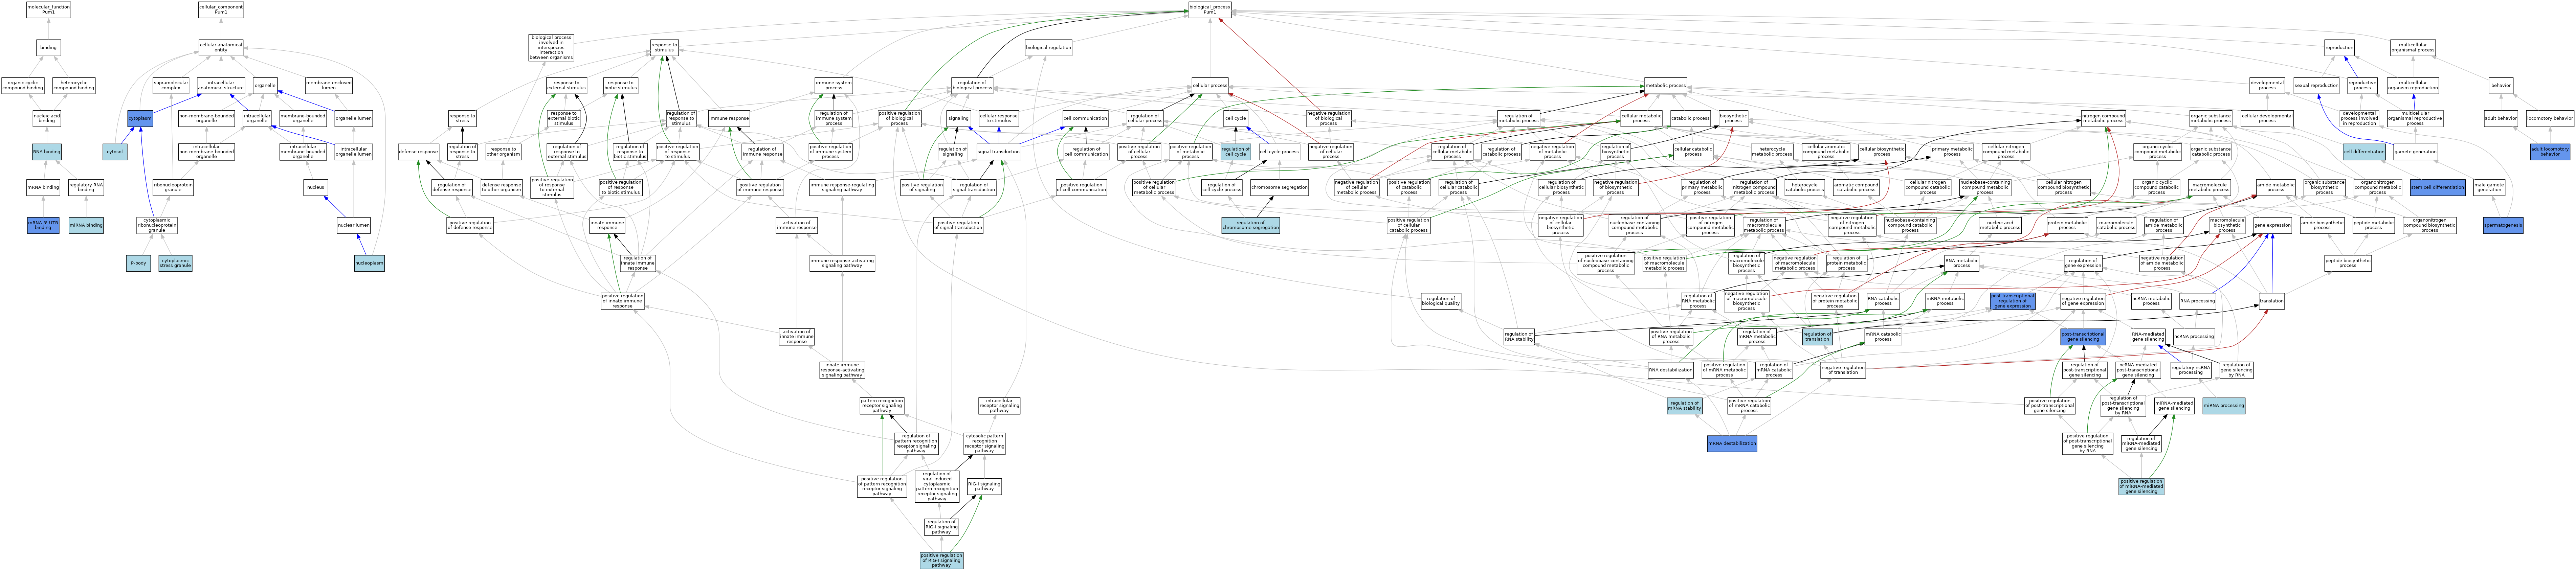The image size is (2576, 571).
Task: Select the molecular_function Pum1 root node
Action: 48,10
